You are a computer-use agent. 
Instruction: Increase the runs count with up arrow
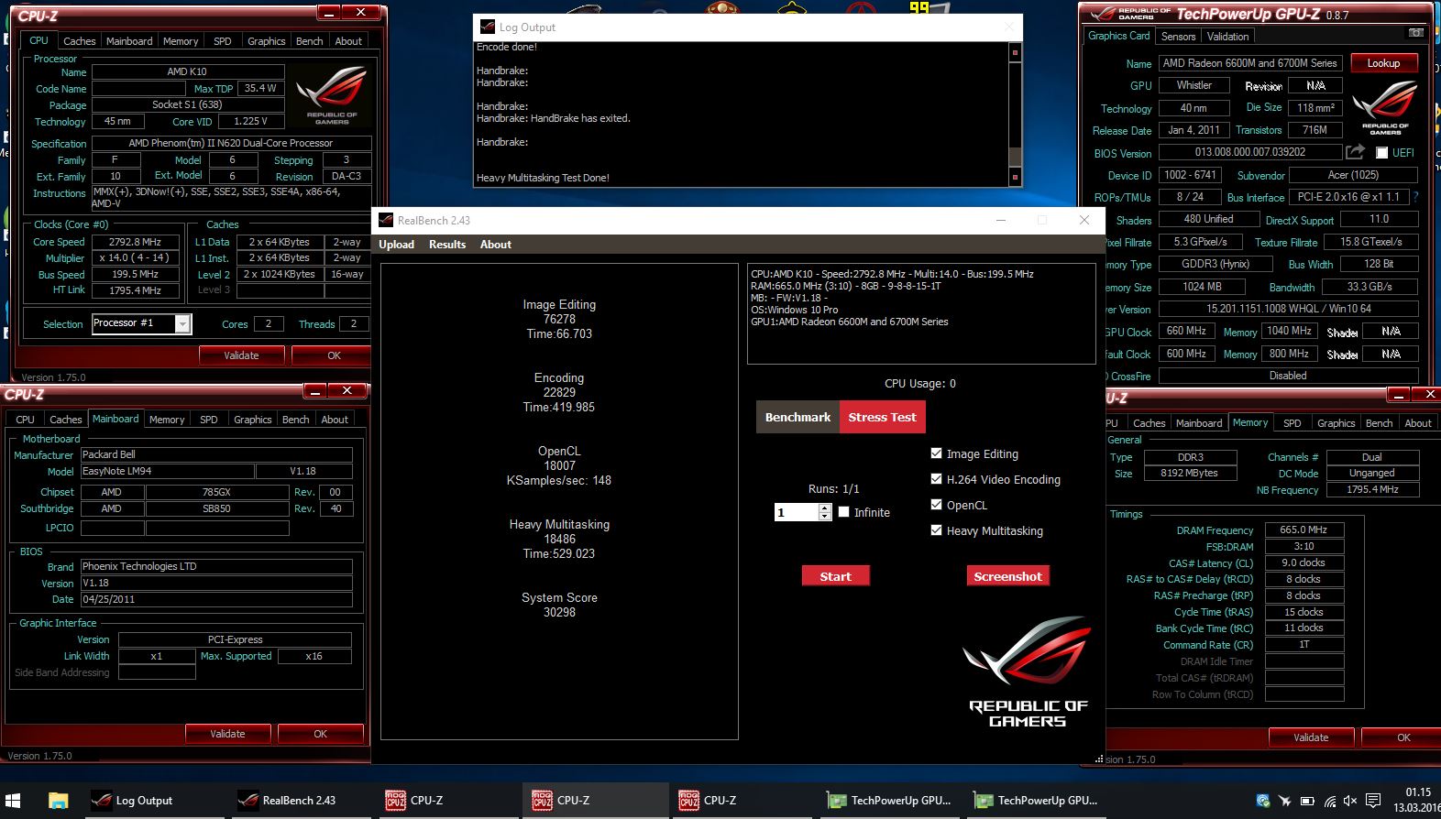(x=824, y=508)
